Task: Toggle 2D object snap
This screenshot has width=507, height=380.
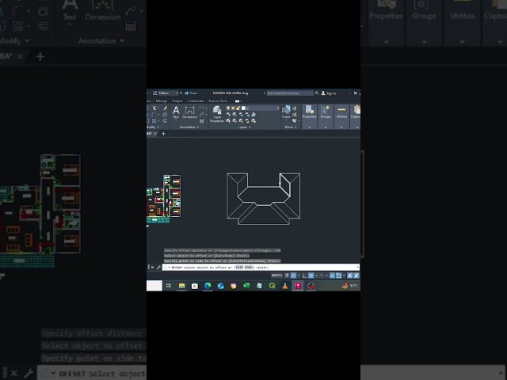Action: coord(338,275)
